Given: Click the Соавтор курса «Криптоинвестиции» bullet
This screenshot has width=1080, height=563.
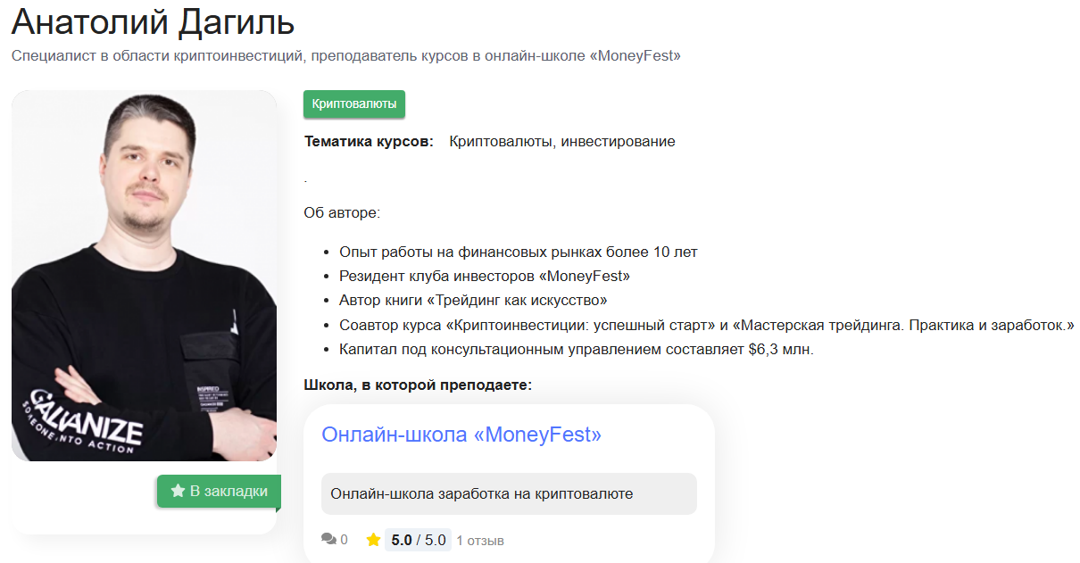Looking at the screenshot, I should coord(706,325).
